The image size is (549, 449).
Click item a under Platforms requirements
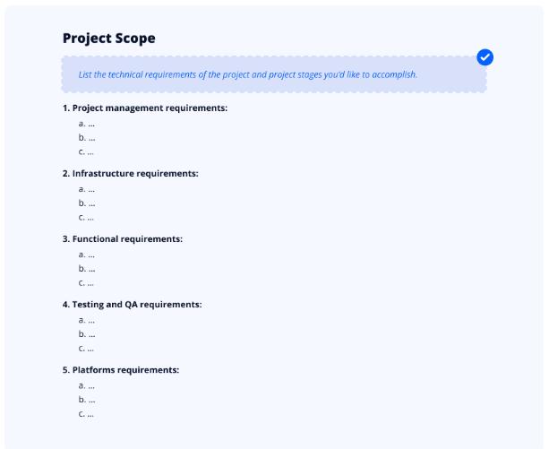pyautogui.click(x=87, y=385)
